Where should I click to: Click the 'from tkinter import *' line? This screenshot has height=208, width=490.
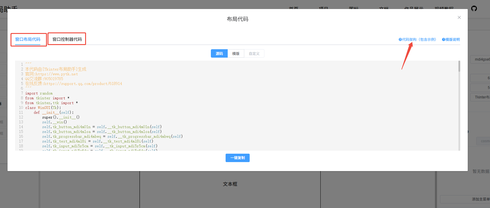click(47, 98)
